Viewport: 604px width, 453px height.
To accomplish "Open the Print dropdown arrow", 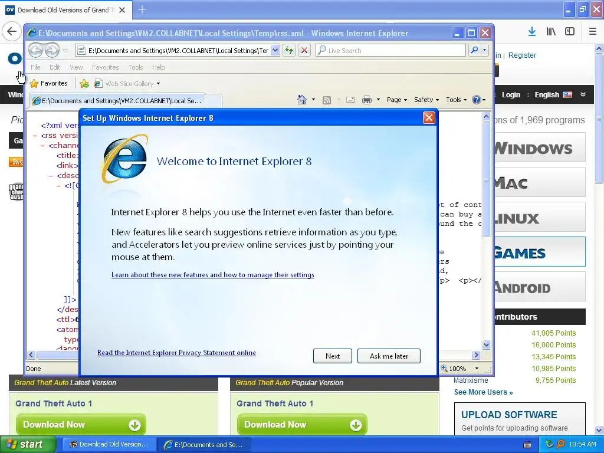I will tap(378, 100).
